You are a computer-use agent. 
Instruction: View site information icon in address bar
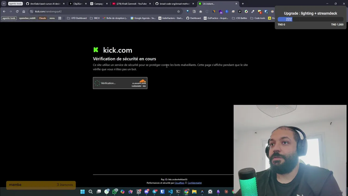pos(32,11)
